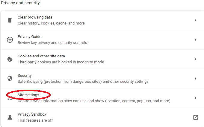Expand Cookies and other site data arrow
Screen dimensions: 204x127
(x=196, y=59)
